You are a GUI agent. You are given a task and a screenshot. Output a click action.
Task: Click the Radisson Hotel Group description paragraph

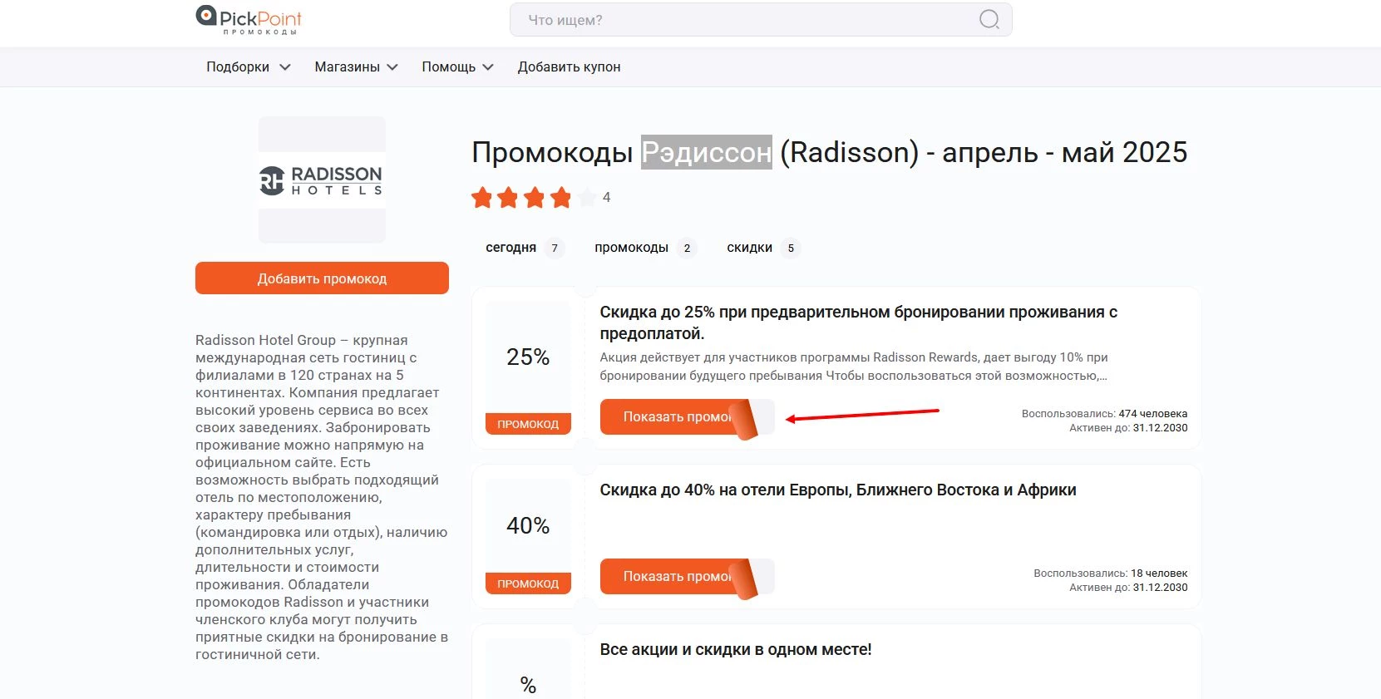point(322,497)
